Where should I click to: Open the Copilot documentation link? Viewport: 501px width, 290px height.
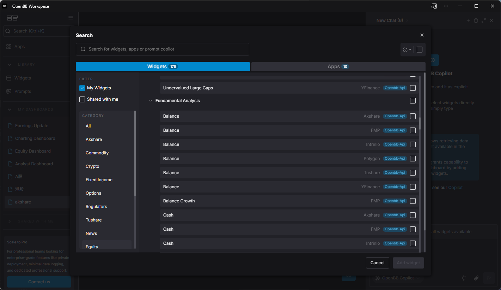click(456, 188)
